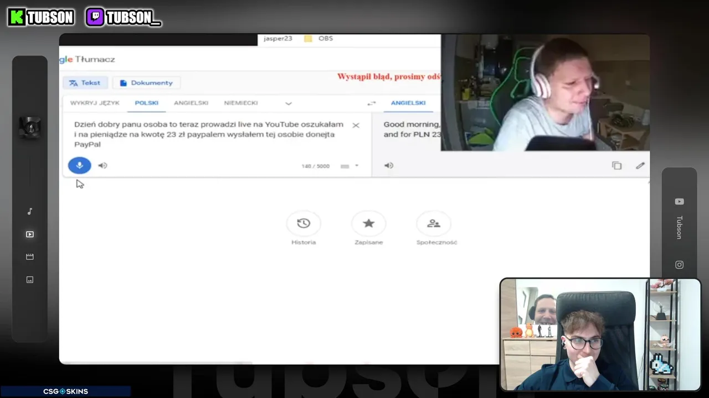
Task: Select ANGIELSKI as source language
Action: tap(191, 103)
